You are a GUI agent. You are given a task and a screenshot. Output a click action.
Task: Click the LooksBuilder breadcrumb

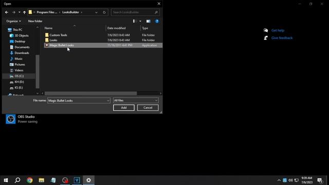point(70,12)
